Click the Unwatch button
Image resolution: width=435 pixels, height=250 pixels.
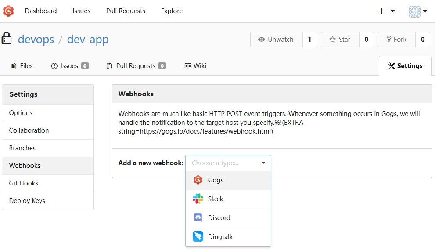click(x=276, y=40)
